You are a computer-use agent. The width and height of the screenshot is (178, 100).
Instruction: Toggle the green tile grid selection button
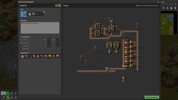coord(56,6)
